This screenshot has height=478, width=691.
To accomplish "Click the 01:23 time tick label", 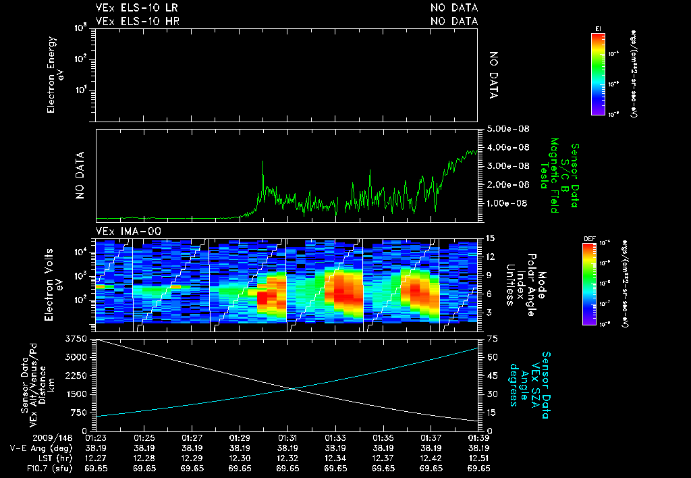I will pos(96,438).
